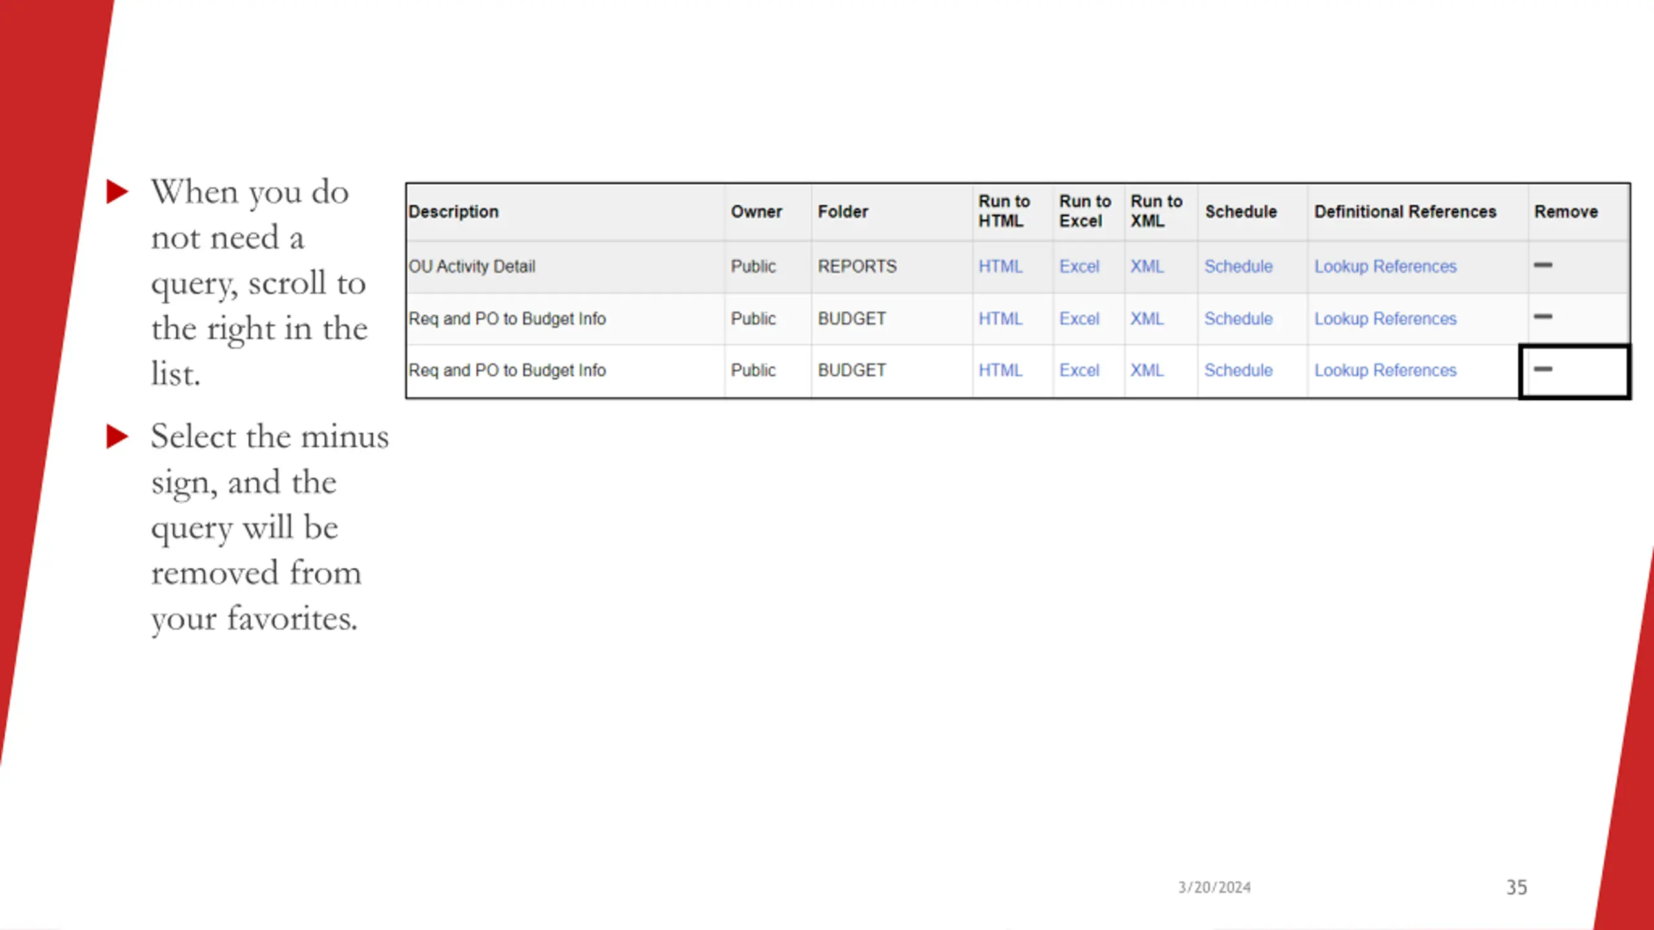Click the first red bullet arrow
1654x930 pixels.
coord(117,191)
